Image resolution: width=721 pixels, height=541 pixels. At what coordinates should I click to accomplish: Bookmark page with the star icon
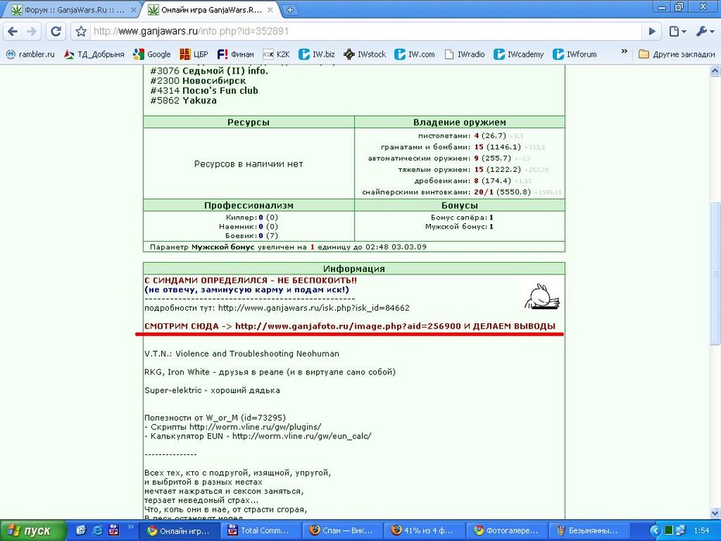[81, 31]
